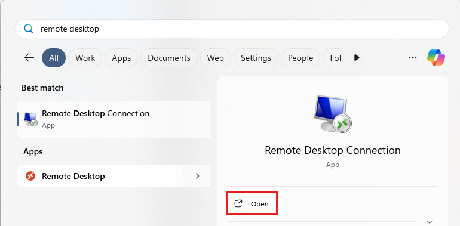Viewport: 460px width, 226px height.
Task: Select the All filter tab
Action: tap(54, 58)
